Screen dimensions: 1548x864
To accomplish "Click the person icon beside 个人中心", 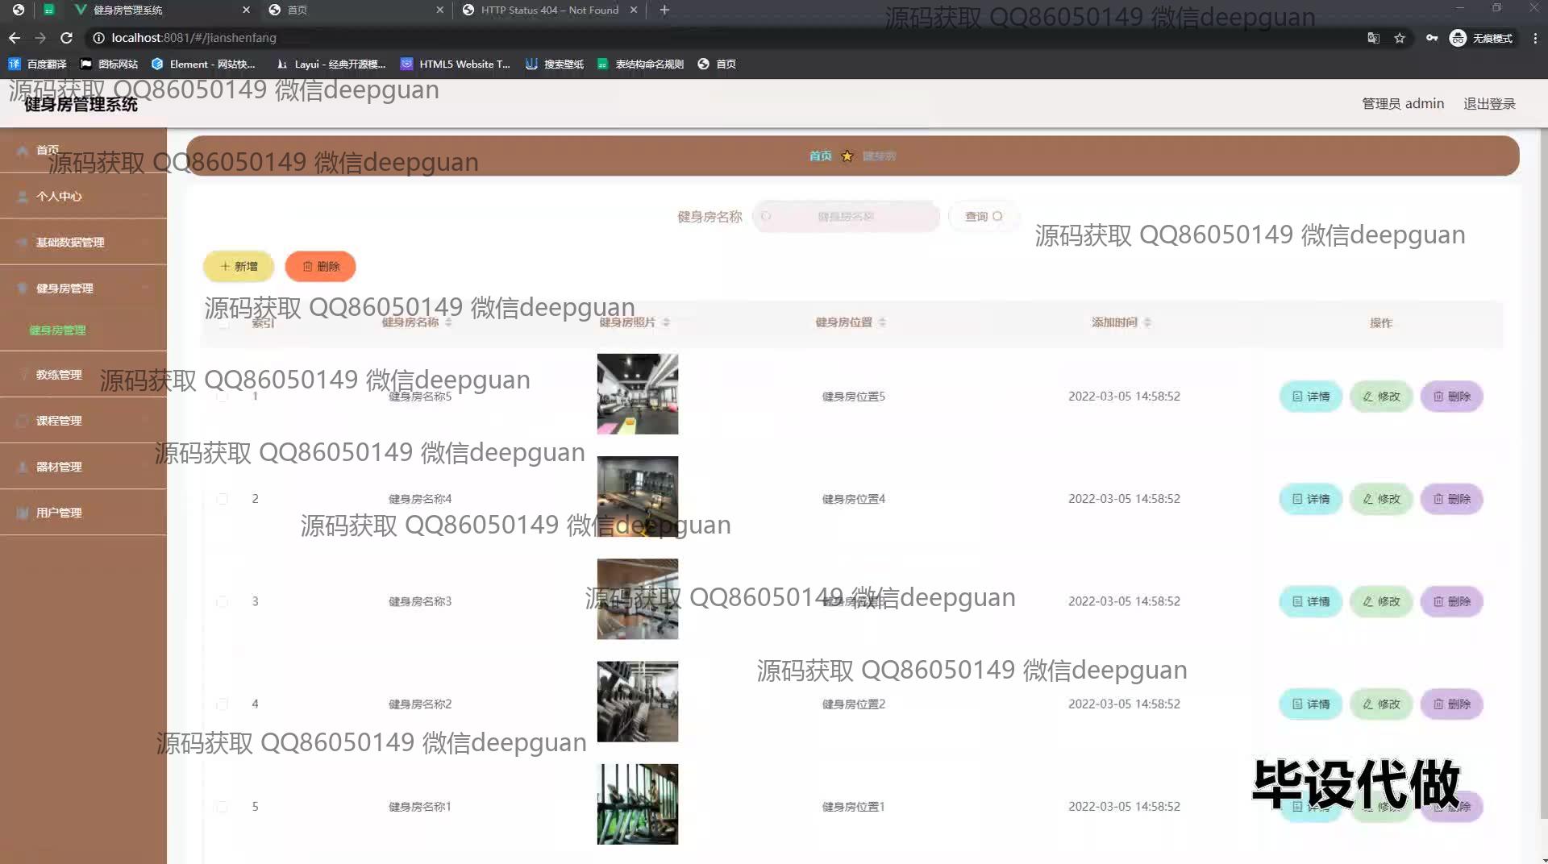I will [x=23, y=196].
